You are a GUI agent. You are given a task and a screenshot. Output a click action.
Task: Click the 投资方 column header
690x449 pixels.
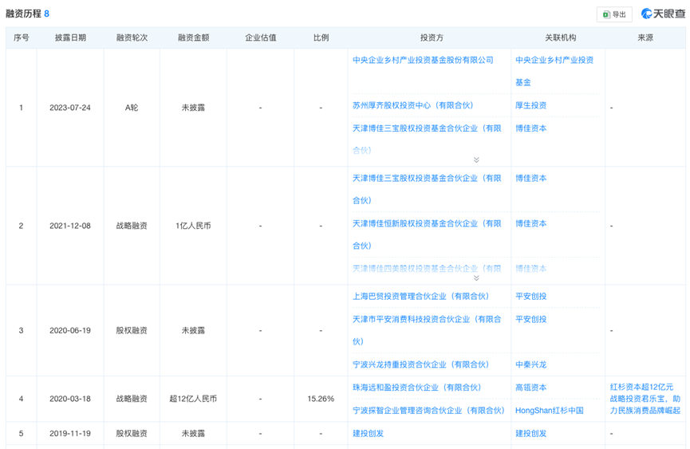(432, 37)
